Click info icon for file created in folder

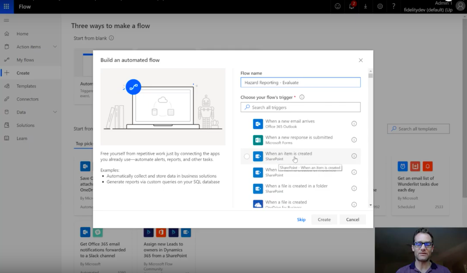coord(354,188)
